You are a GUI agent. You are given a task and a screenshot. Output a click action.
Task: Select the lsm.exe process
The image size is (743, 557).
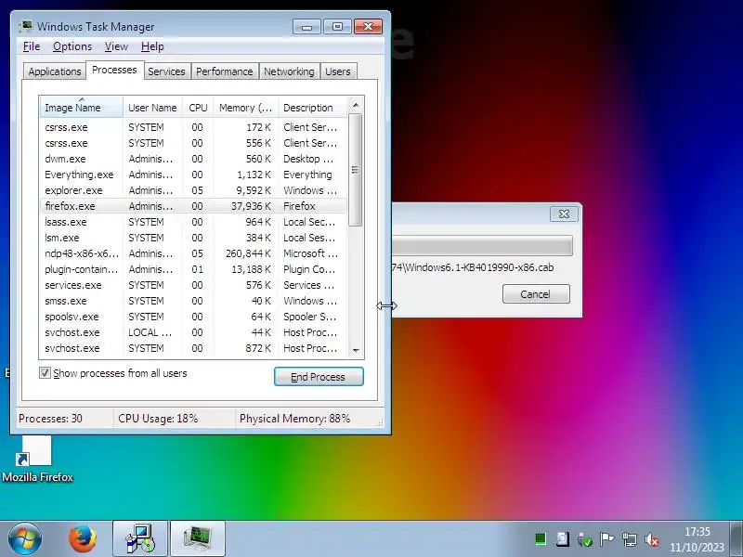pos(194,238)
